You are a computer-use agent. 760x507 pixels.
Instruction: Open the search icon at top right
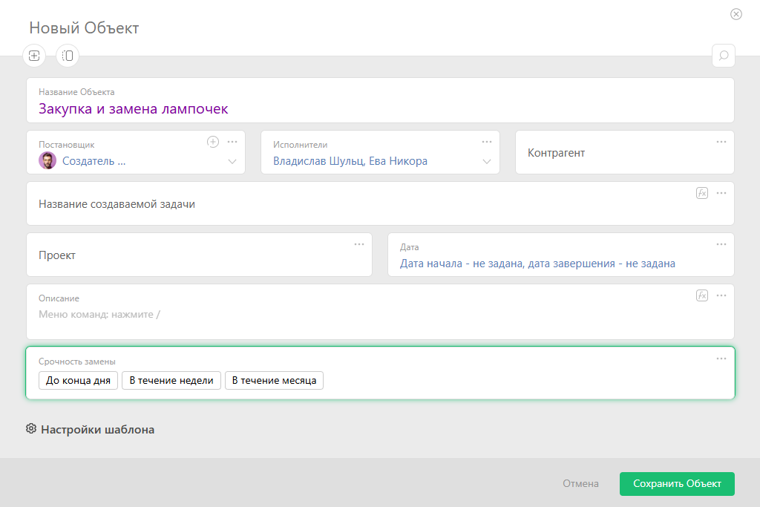click(723, 56)
